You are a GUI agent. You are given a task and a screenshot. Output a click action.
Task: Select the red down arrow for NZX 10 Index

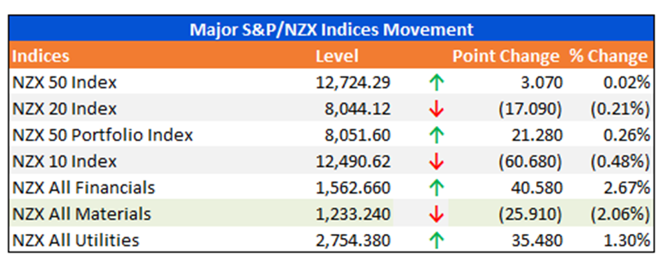[x=437, y=162]
